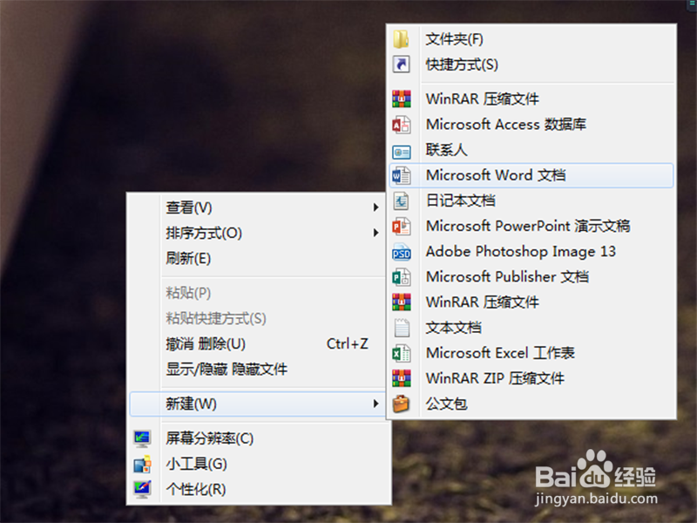Click the gadgets icon for 小工具(G)
The image size is (697, 523).
pos(142,465)
